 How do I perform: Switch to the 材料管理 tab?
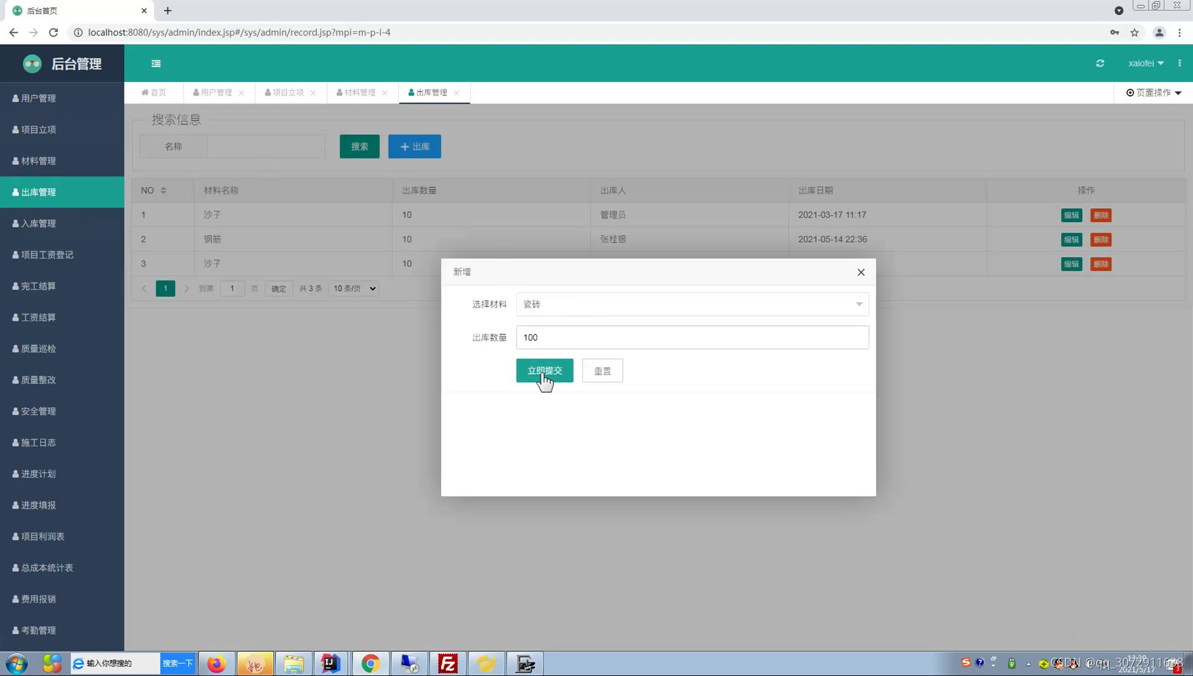click(x=356, y=93)
